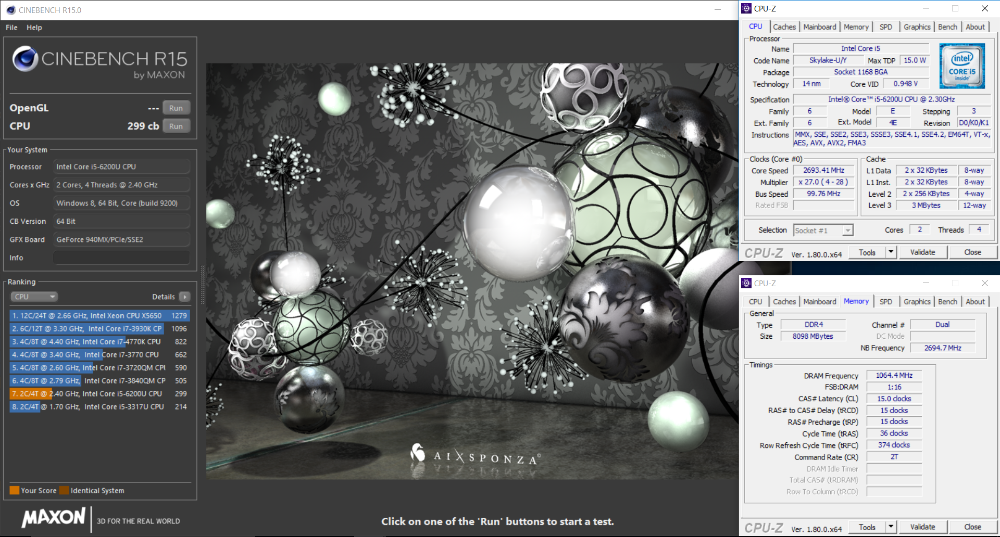Switch to Memory tab in top CPU-Z window

pyautogui.click(x=856, y=27)
